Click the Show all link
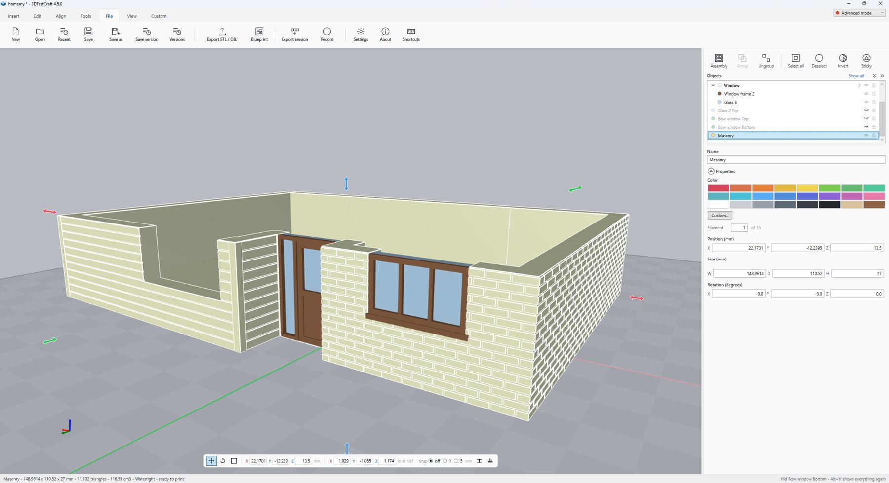Screen dimensions: 889x483 pos(856,76)
